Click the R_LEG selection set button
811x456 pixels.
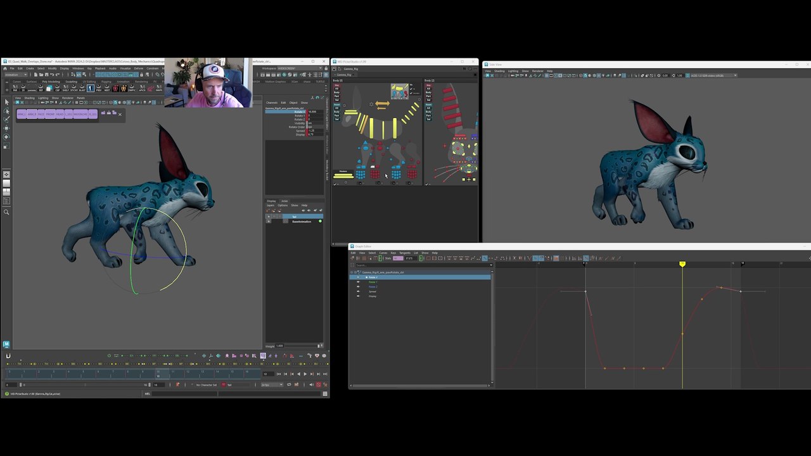[93, 114]
